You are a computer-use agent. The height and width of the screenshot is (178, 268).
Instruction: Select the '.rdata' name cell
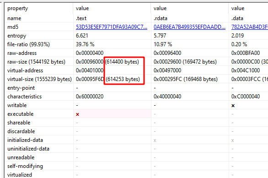point(161,18)
